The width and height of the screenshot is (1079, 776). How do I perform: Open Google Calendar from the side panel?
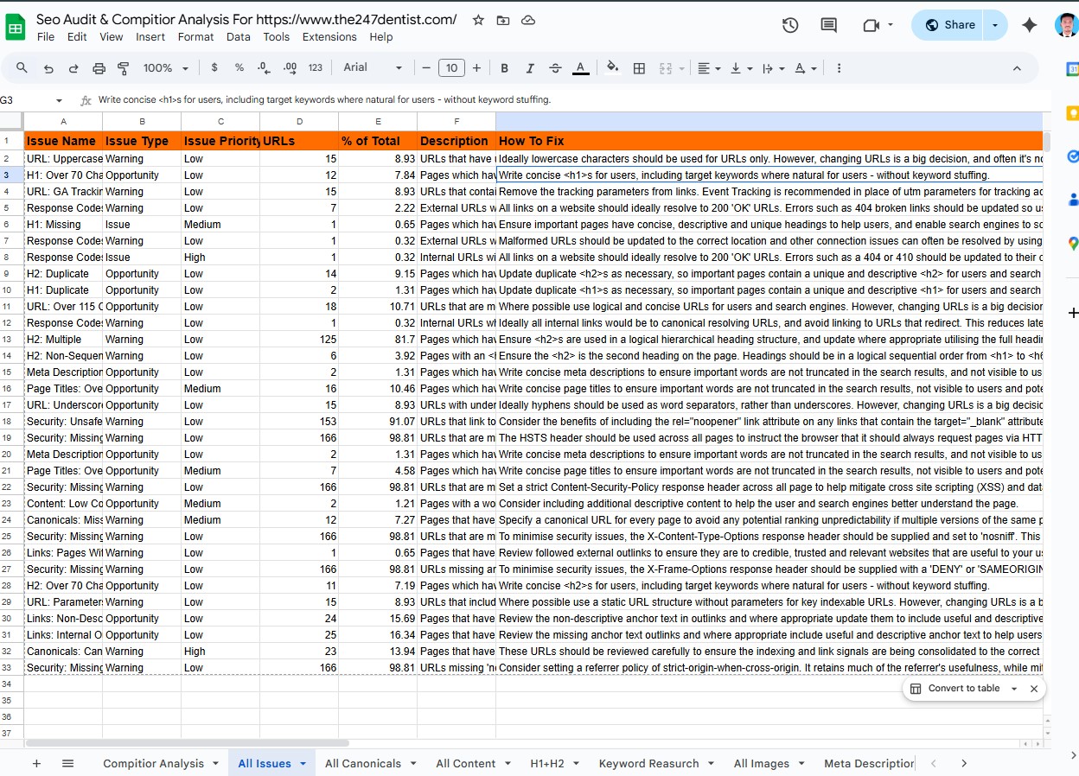[x=1071, y=68]
